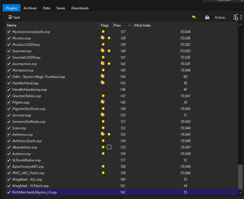Disable the Mundus.esp plugin checkbox
The height and width of the screenshot is (199, 244).
click(8, 38)
